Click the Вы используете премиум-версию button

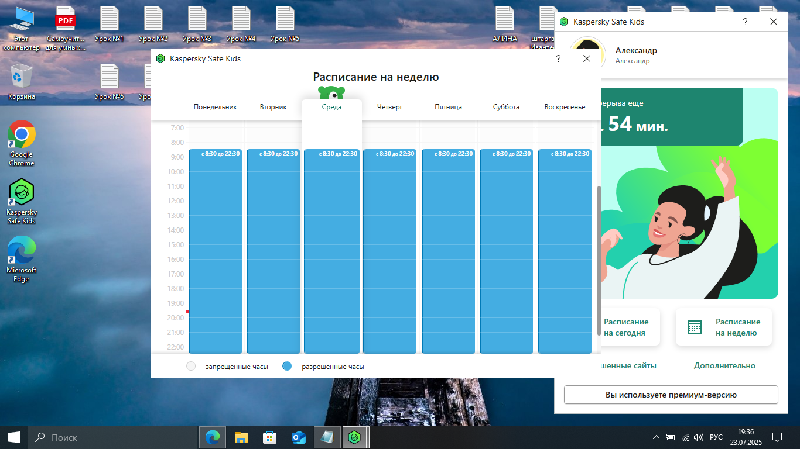coord(671,395)
